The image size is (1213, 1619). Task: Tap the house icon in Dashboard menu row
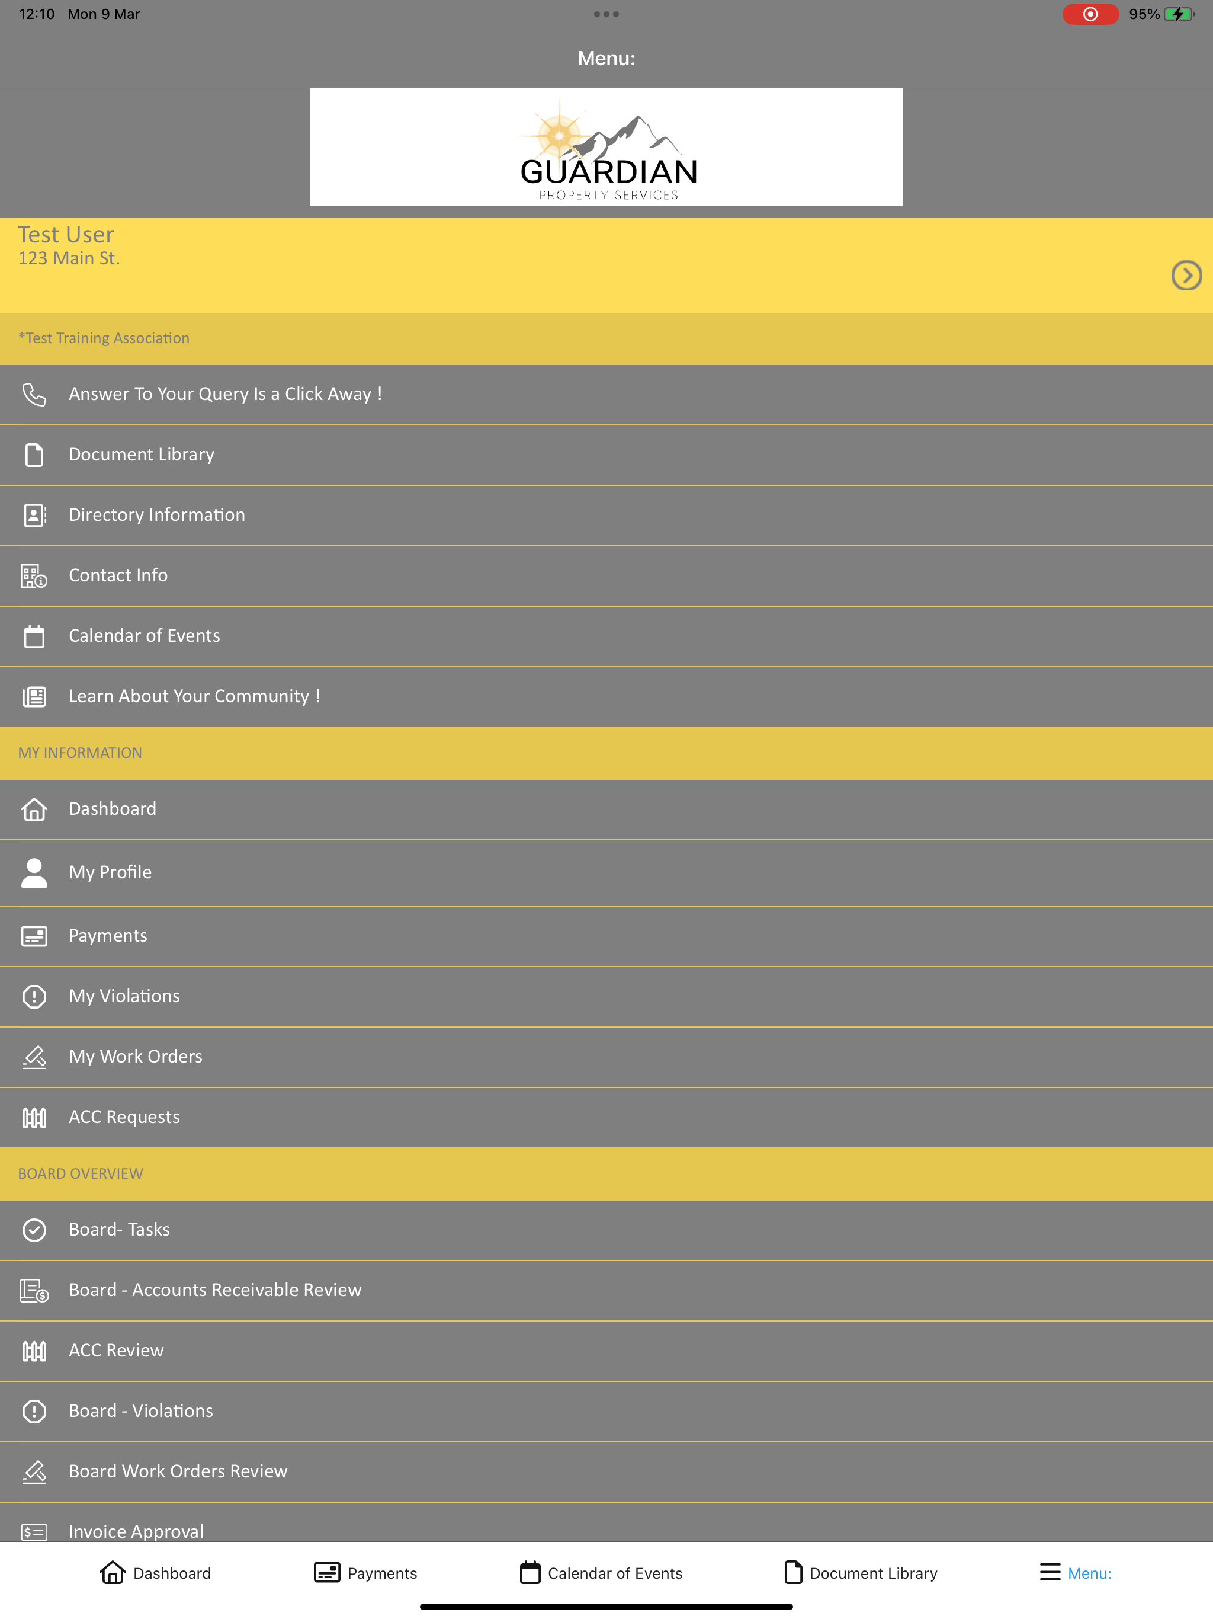click(34, 809)
